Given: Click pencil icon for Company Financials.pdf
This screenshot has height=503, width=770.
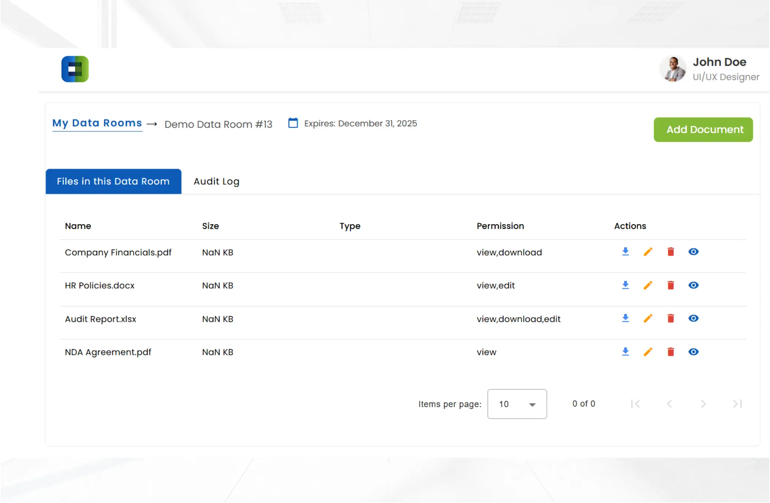Looking at the screenshot, I should (648, 252).
